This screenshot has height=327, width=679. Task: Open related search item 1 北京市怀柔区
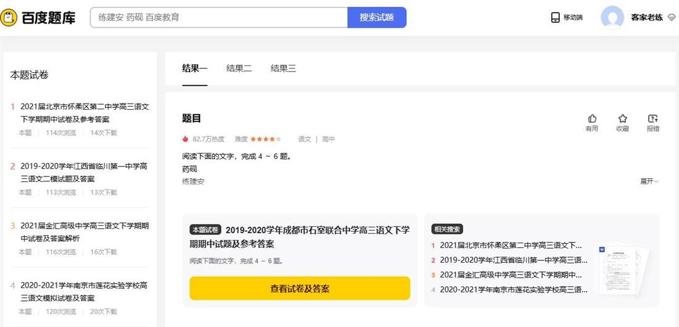pyautogui.click(x=511, y=246)
